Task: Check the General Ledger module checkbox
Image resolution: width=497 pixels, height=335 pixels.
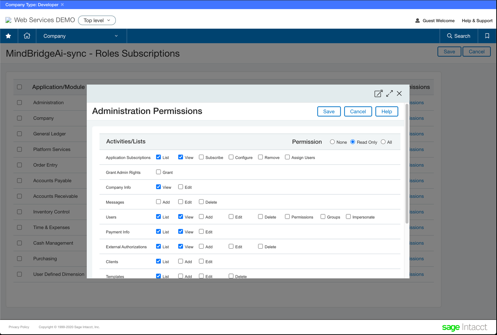Action: click(x=19, y=134)
